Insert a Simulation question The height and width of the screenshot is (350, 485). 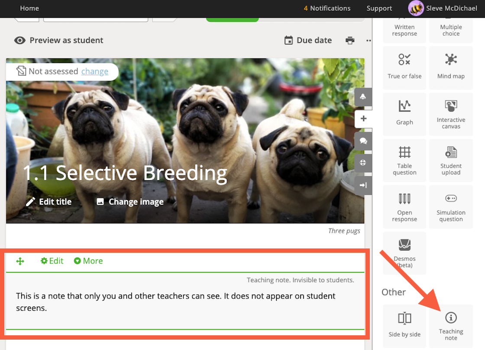451,207
